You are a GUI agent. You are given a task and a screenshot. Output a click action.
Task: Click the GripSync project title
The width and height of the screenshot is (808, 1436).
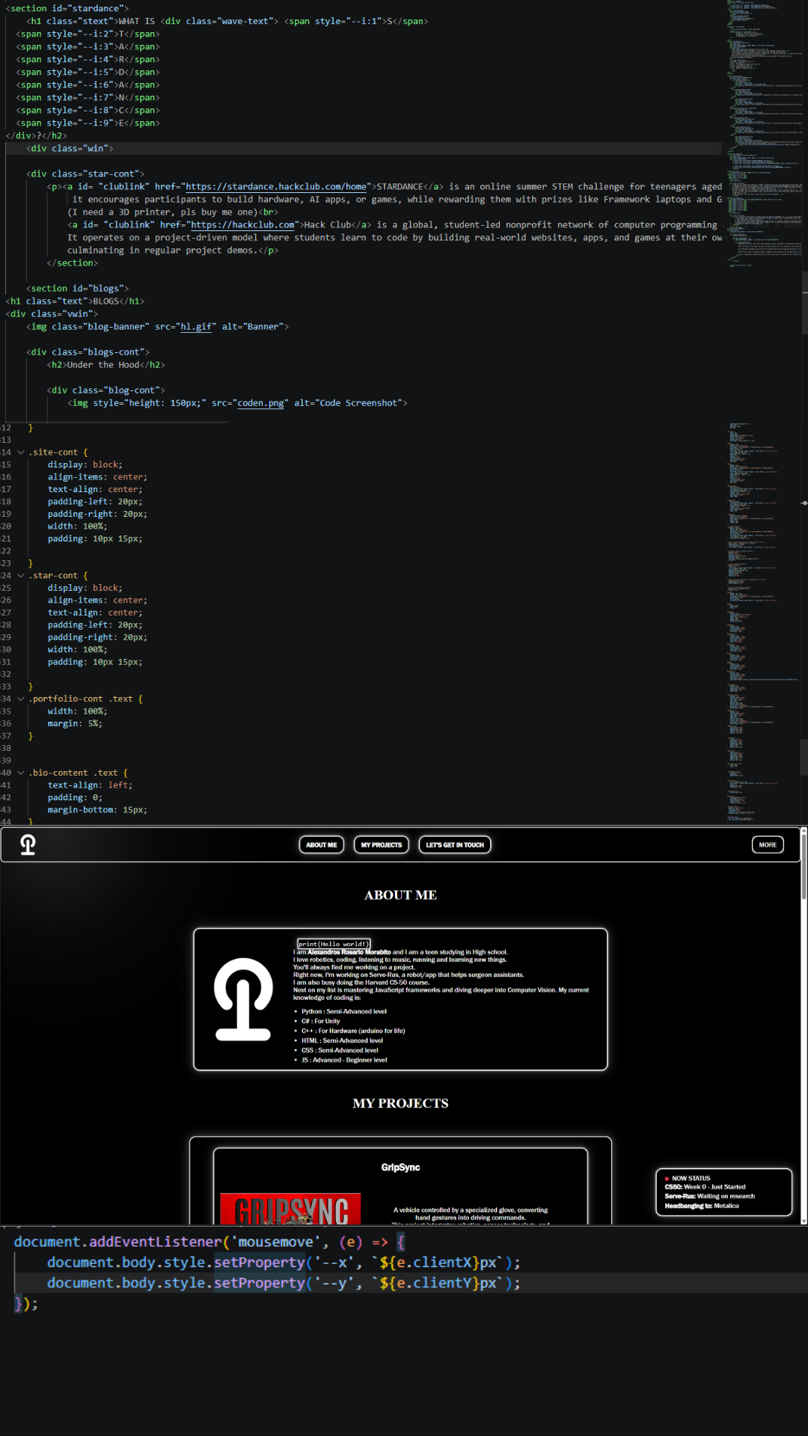400,1167
